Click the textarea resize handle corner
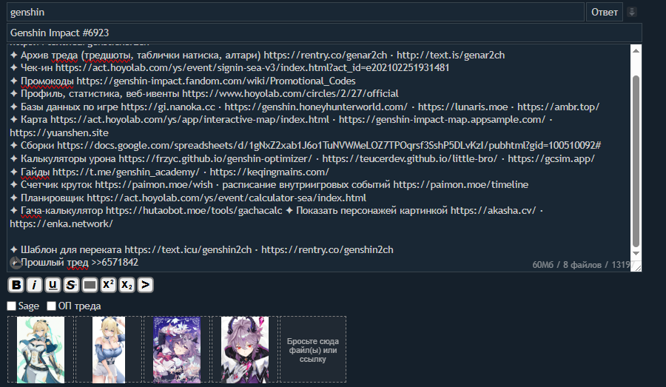The width and height of the screenshot is (666, 387). tap(638, 267)
